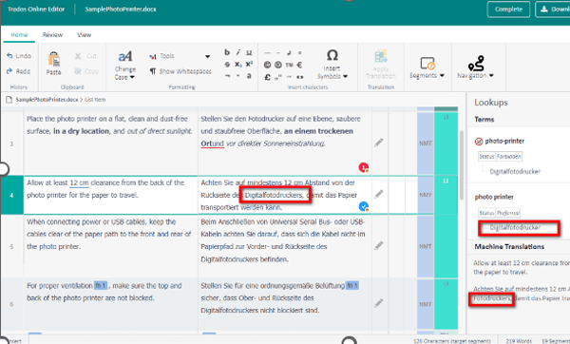Click the Trados Online Editor title
570x344 pixels.
[36, 10]
